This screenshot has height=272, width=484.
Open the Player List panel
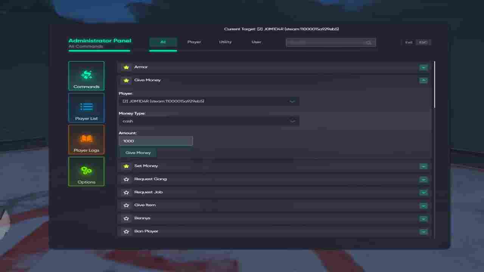[x=86, y=108]
